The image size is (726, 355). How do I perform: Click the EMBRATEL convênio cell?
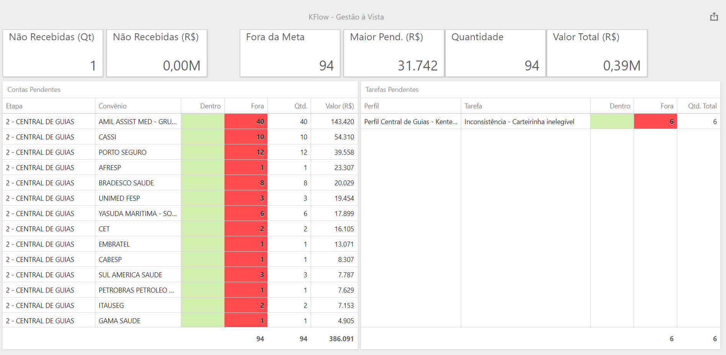click(x=138, y=244)
